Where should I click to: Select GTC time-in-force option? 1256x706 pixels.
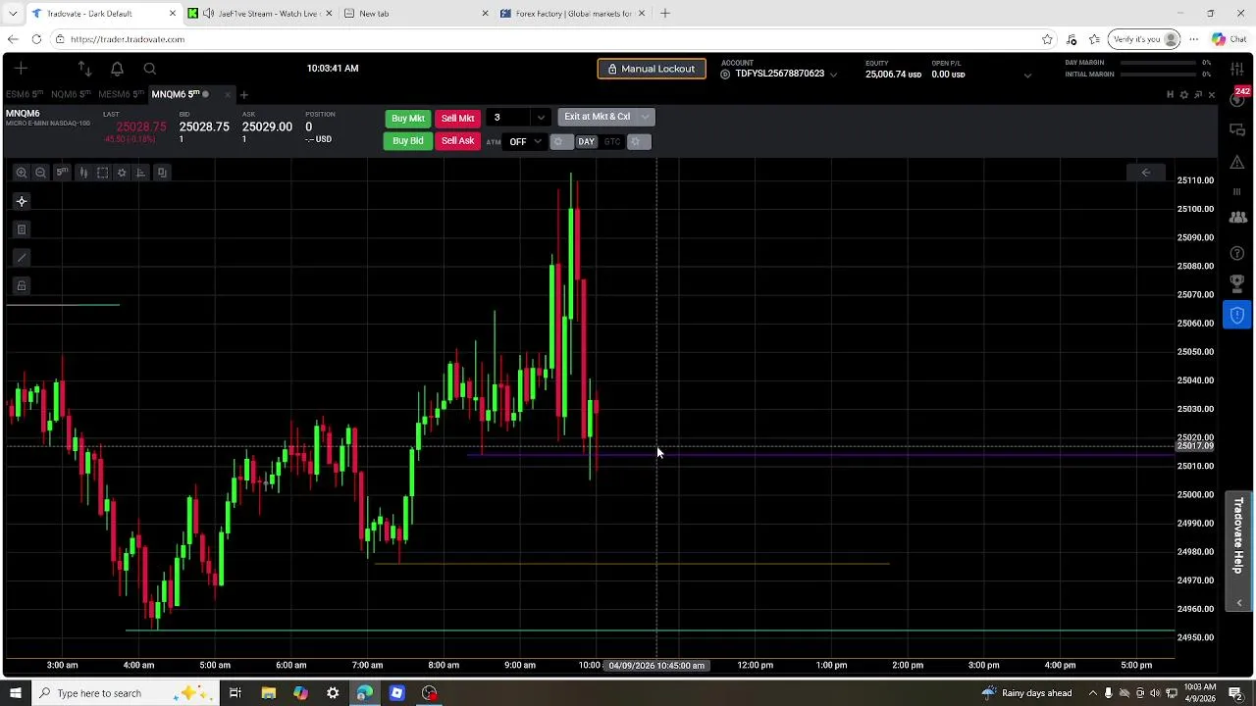point(612,142)
